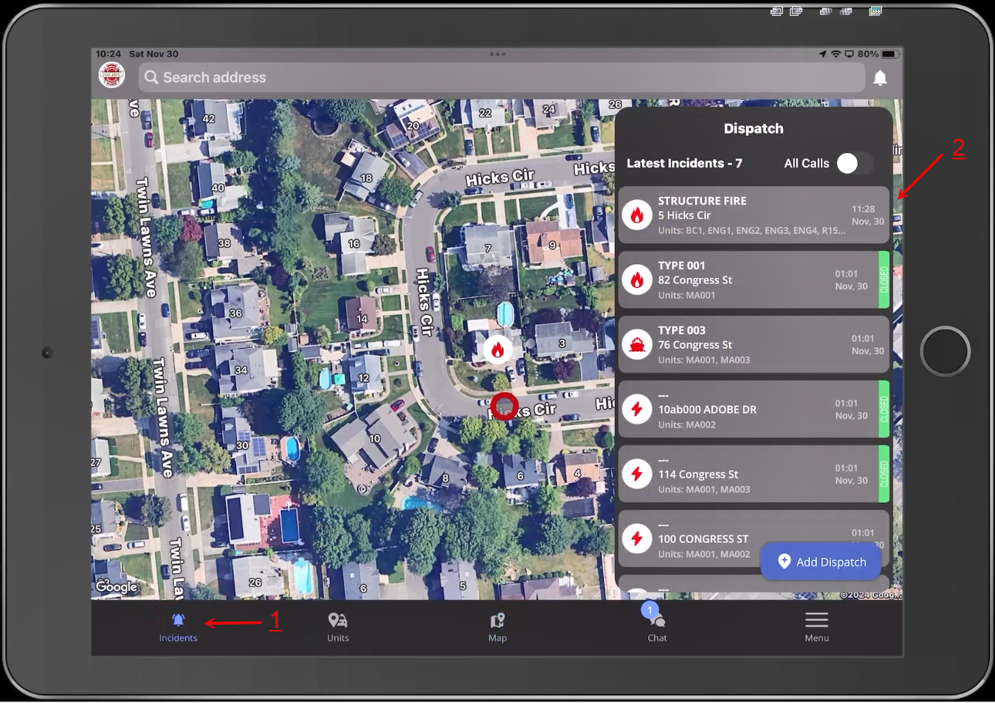Tap the Latest Incidents - 7 heading

click(684, 163)
